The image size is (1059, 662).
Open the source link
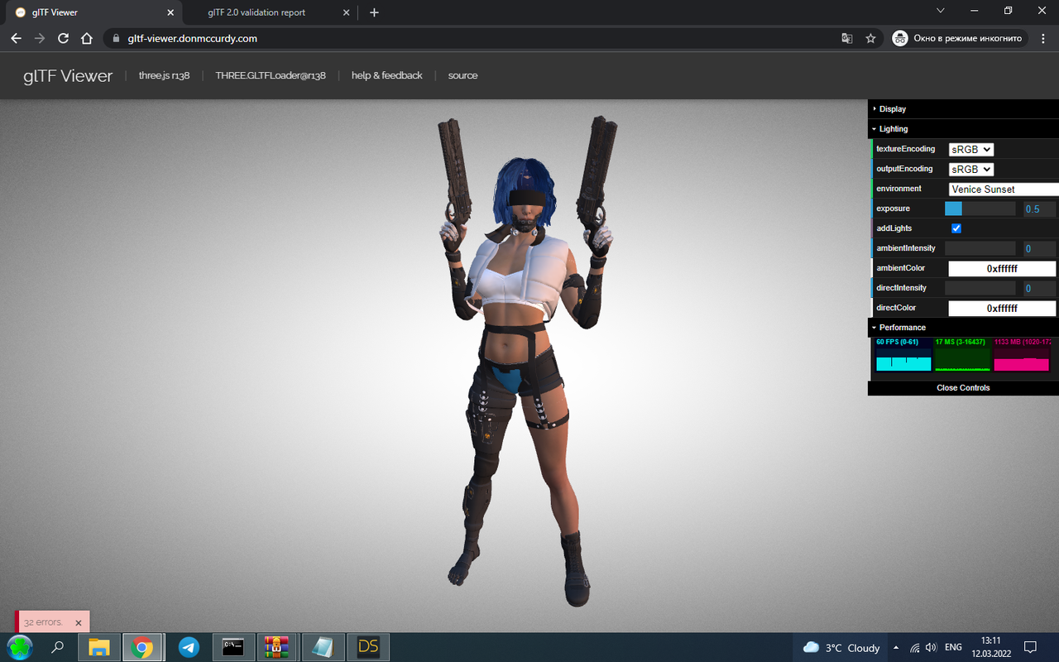tap(462, 75)
